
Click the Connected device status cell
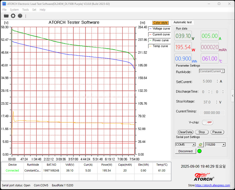coord(12,170)
